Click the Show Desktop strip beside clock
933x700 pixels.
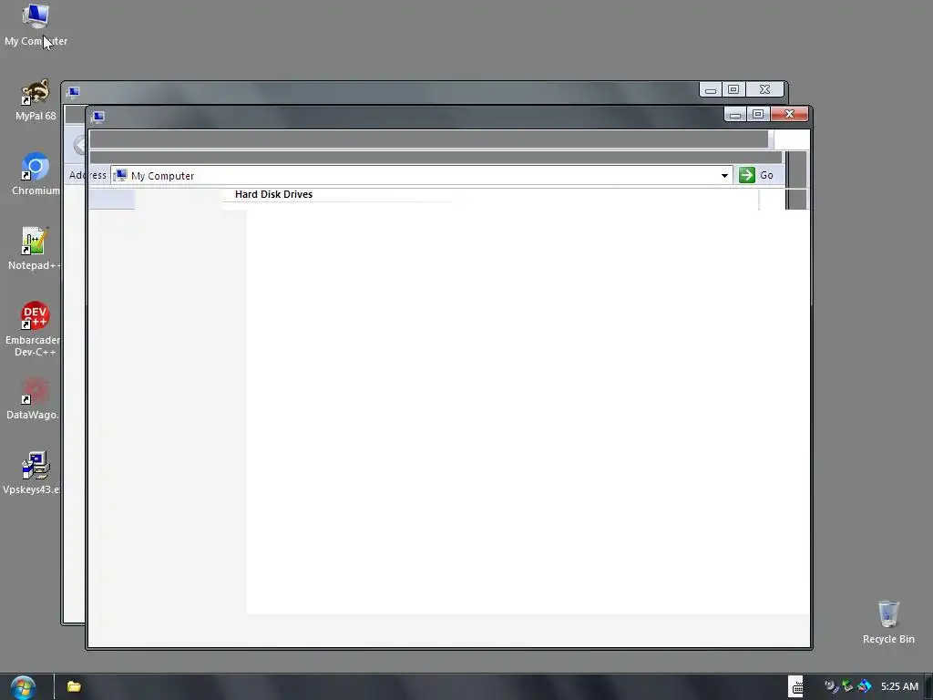[928, 686]
